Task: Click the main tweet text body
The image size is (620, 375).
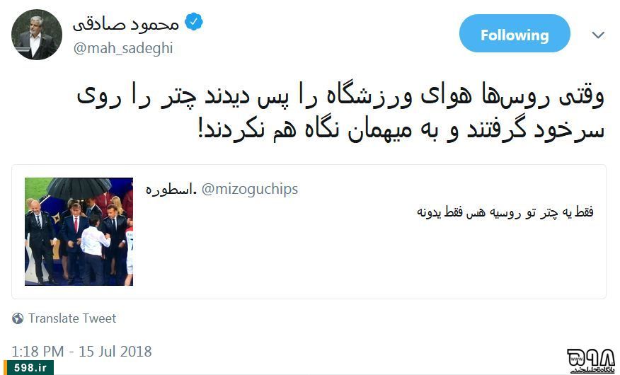Action: [340, 112]
